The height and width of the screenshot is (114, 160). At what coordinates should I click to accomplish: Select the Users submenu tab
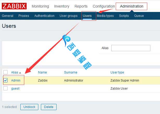(x=87, y=16)
